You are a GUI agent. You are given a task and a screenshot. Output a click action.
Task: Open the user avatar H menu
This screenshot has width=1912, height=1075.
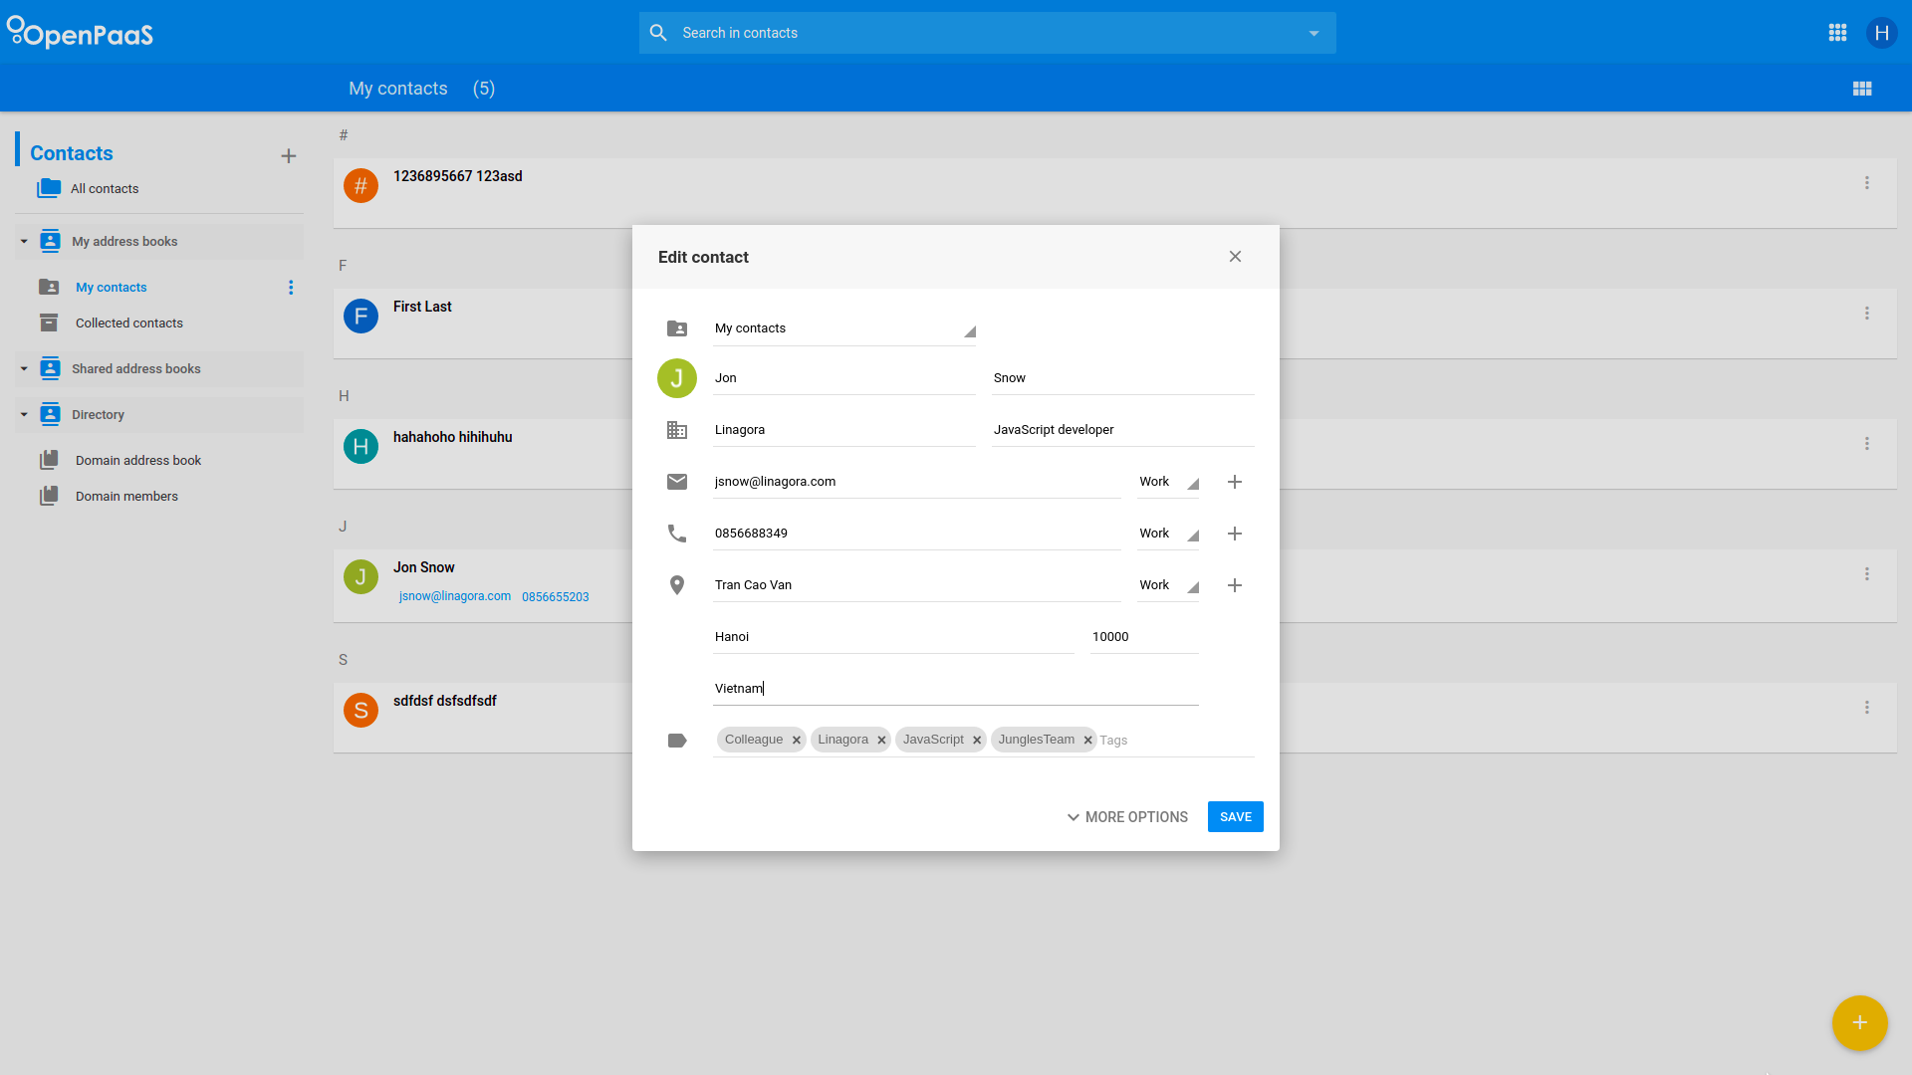click(x=1881, y=33)
